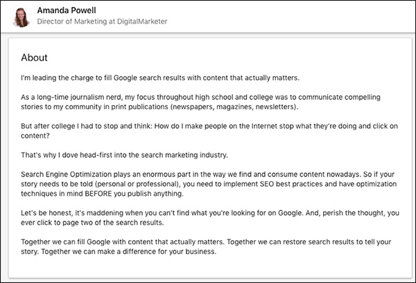Click the paragraph starting "I'm leading the charge"
416x283 pixels.
(x=160, y=77)
